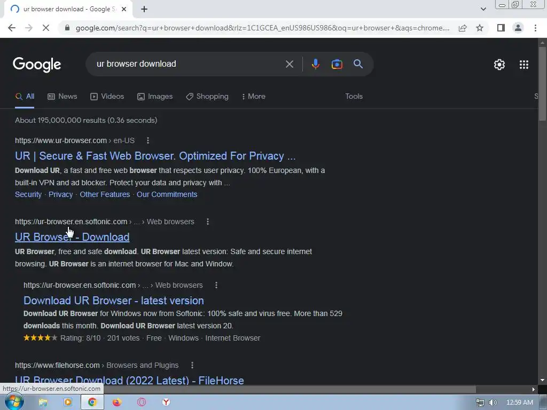Open File Explorer from the taskbar
The height and width of the screenshot is (410, 547).
(43, 403)
